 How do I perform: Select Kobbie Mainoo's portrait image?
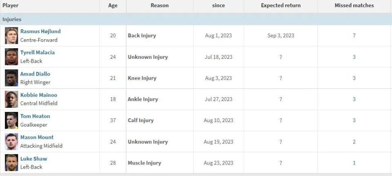click(x=11, y=99)
